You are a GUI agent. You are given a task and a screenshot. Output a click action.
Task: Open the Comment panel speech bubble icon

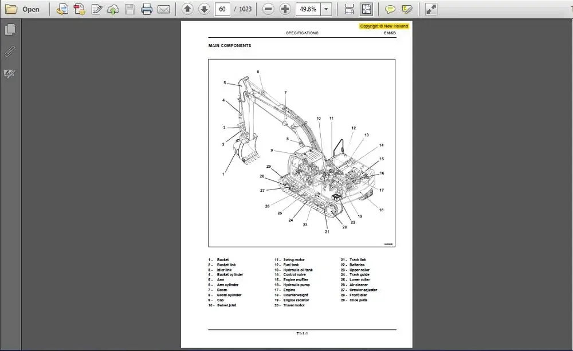[x=391, y=9]
